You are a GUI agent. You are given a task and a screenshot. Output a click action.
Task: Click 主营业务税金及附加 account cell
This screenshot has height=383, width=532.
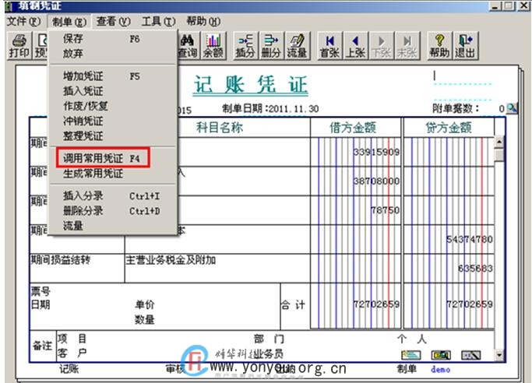coord(217,269)
